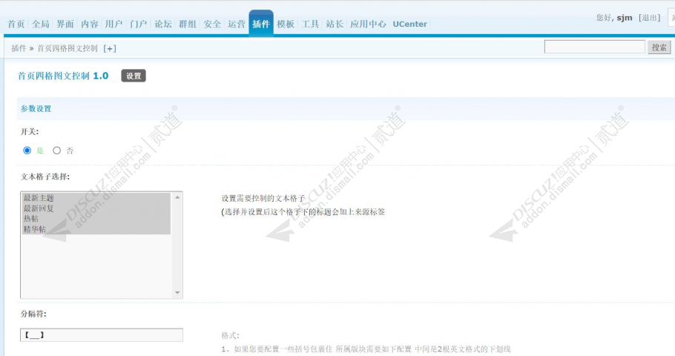Open the 界面 navigation tab
675x356 pixels.
point(65,24)
